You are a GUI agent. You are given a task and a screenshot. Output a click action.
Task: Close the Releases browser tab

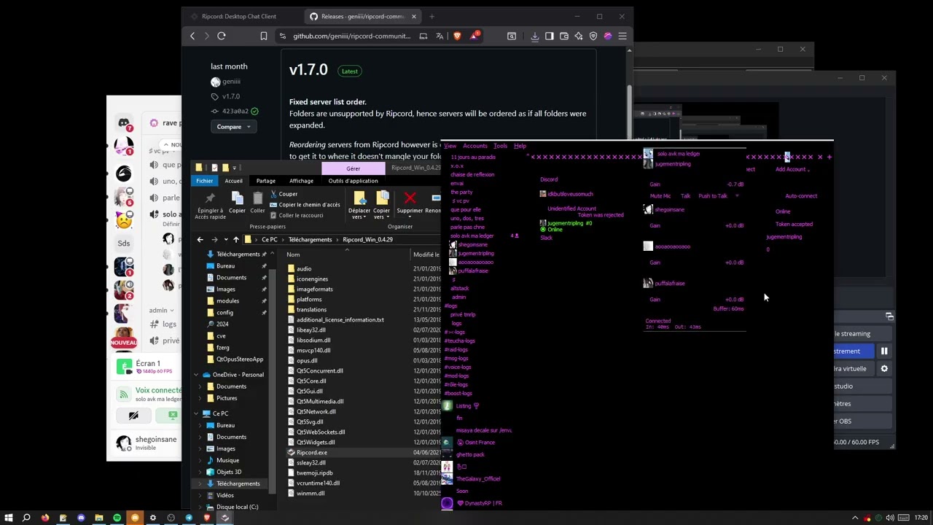414,16
